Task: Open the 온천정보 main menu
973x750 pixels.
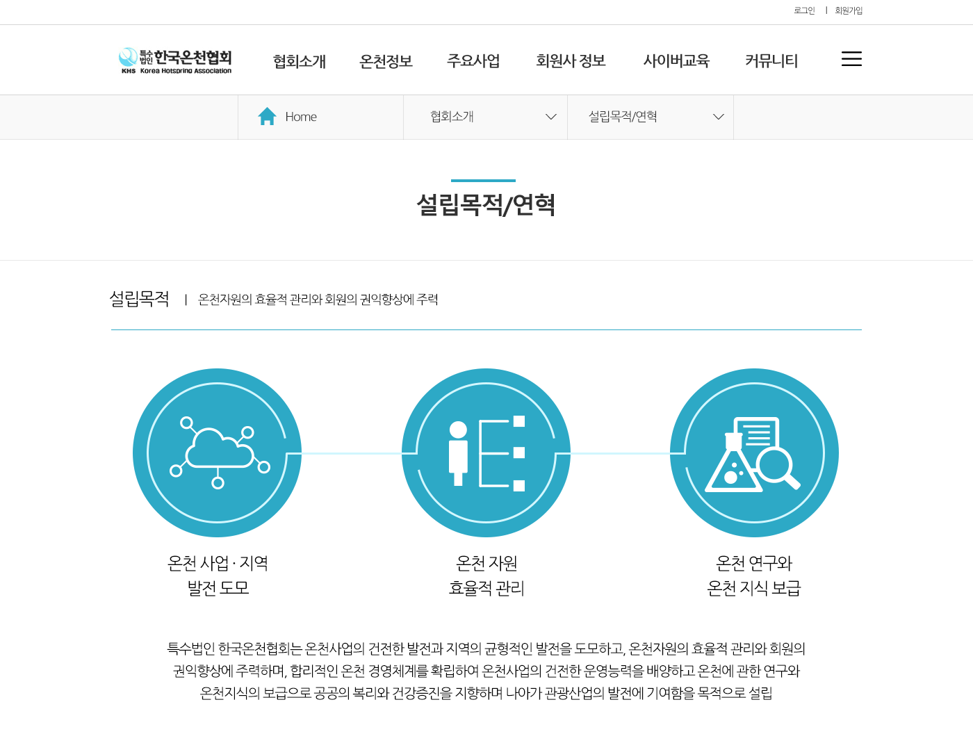Action: [x=386, y=61]
